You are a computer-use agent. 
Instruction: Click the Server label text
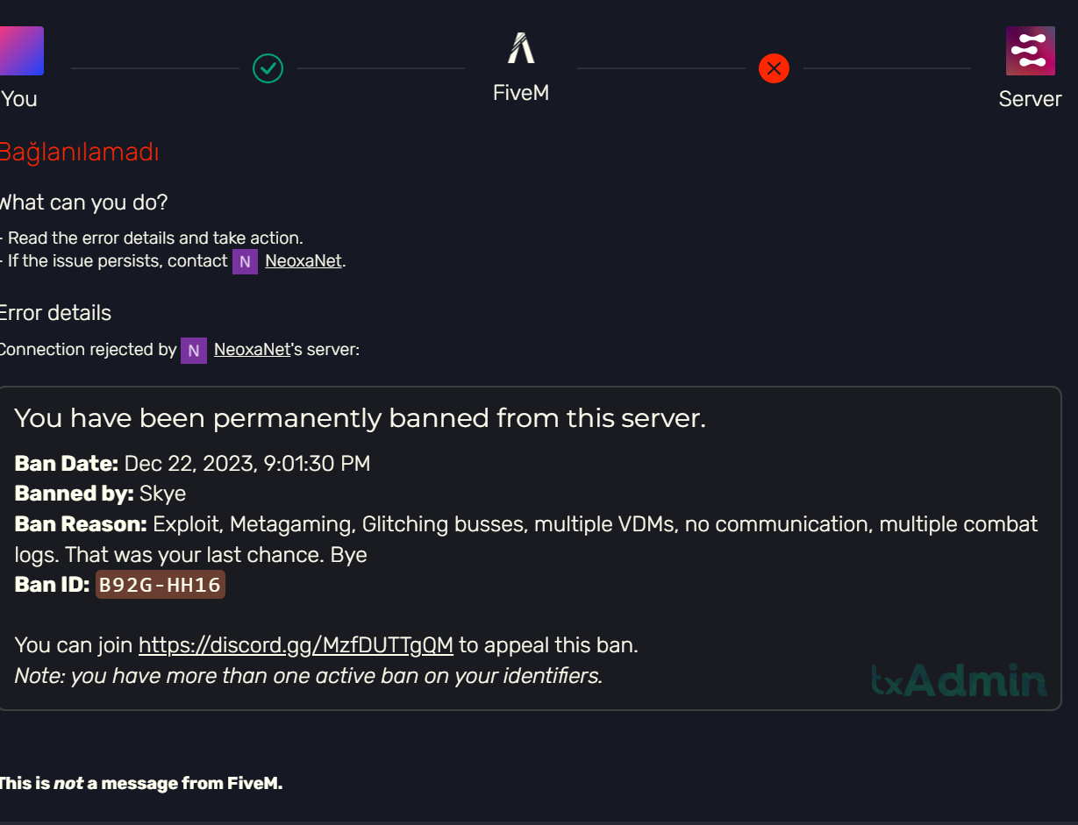[x=1030, y=99]
